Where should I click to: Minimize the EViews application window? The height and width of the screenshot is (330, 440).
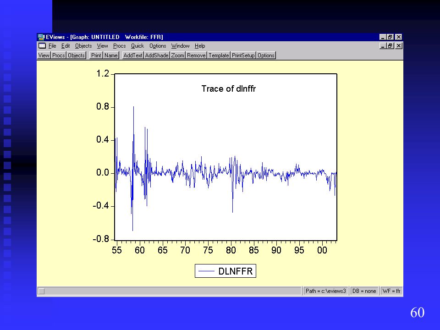(382, 37)
